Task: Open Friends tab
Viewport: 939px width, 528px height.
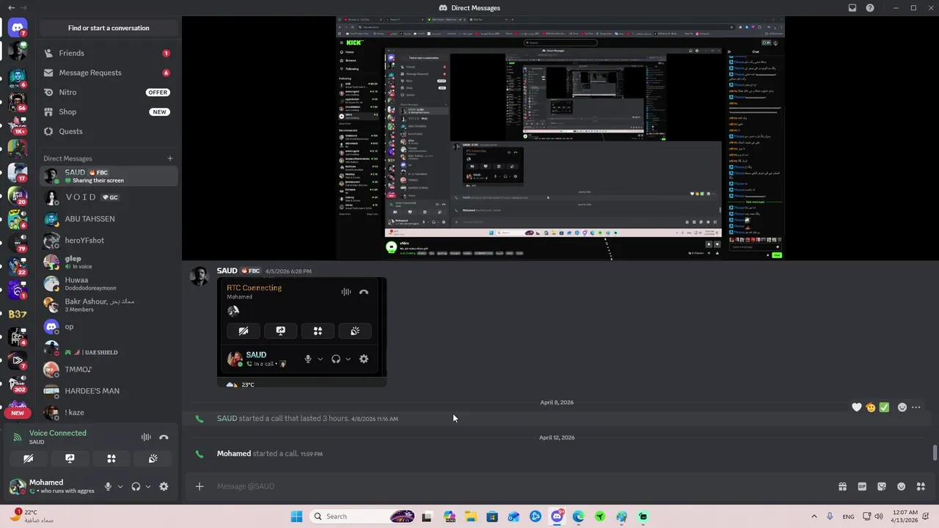Action: pos(109,53)
